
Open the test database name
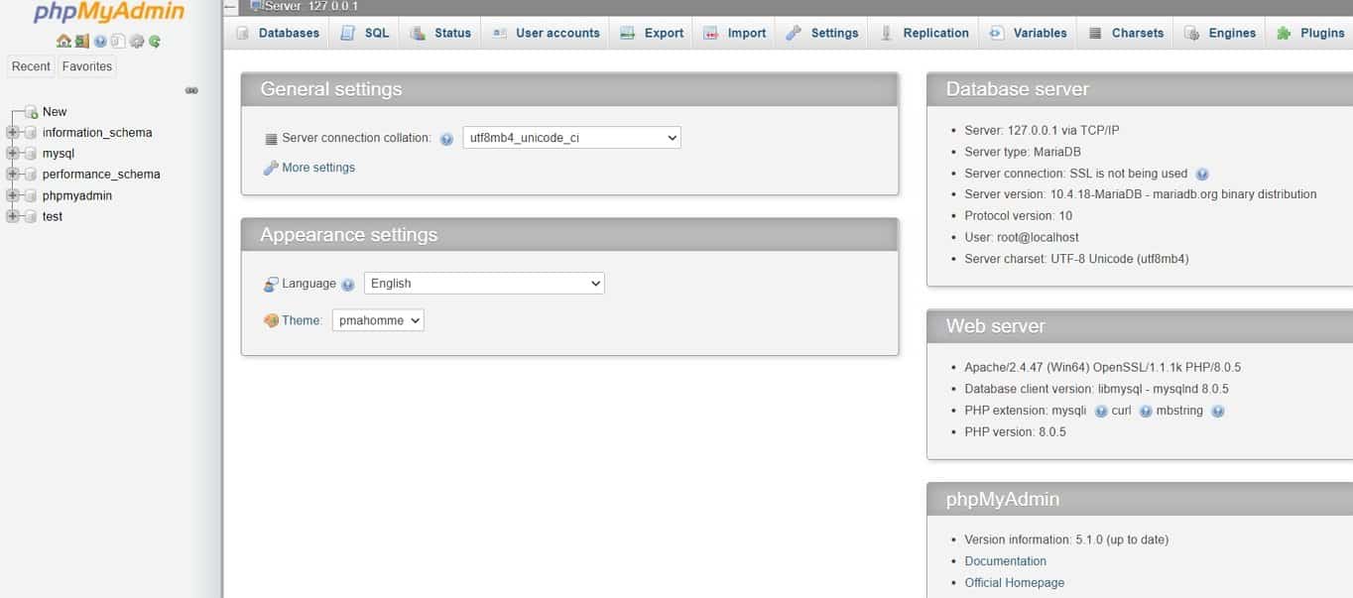[x=53, y=216]
